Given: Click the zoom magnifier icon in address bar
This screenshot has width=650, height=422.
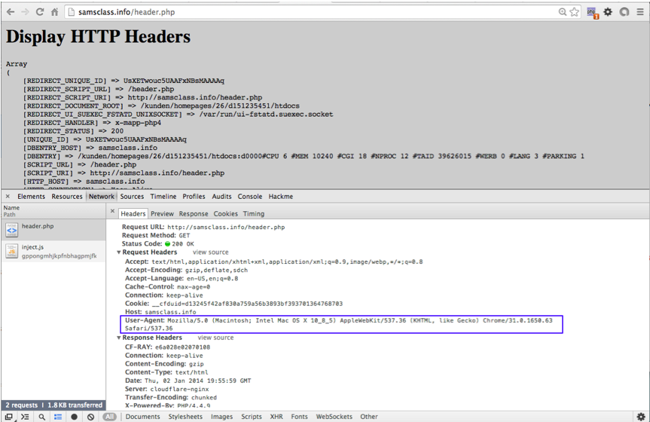Looking at the screenshot, I should 562,12.
